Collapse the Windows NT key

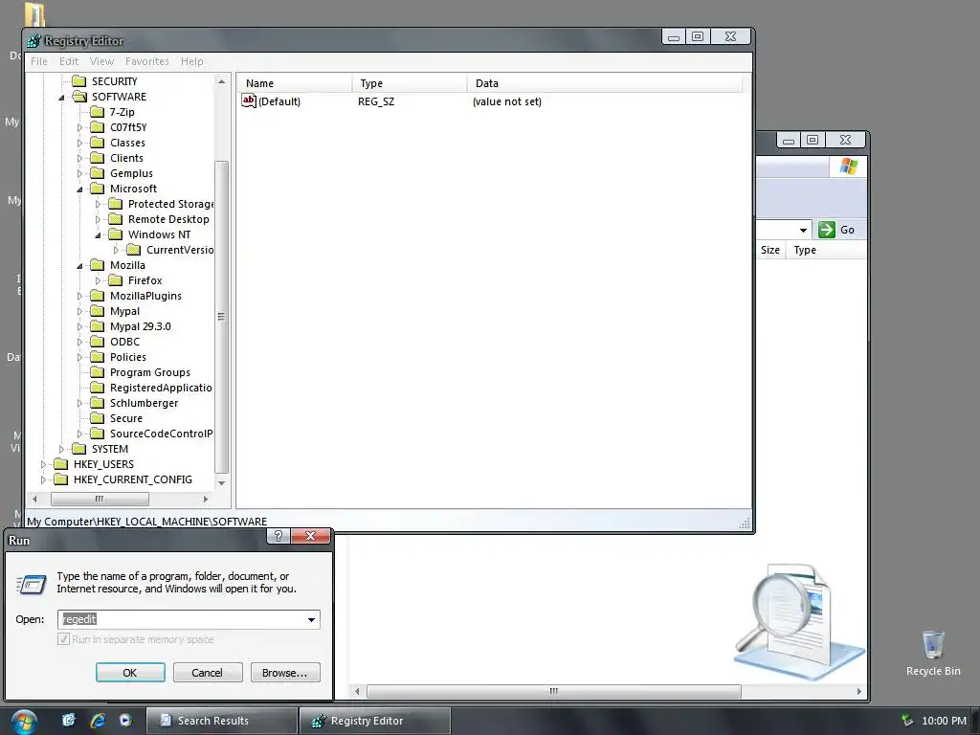(98, 235)
